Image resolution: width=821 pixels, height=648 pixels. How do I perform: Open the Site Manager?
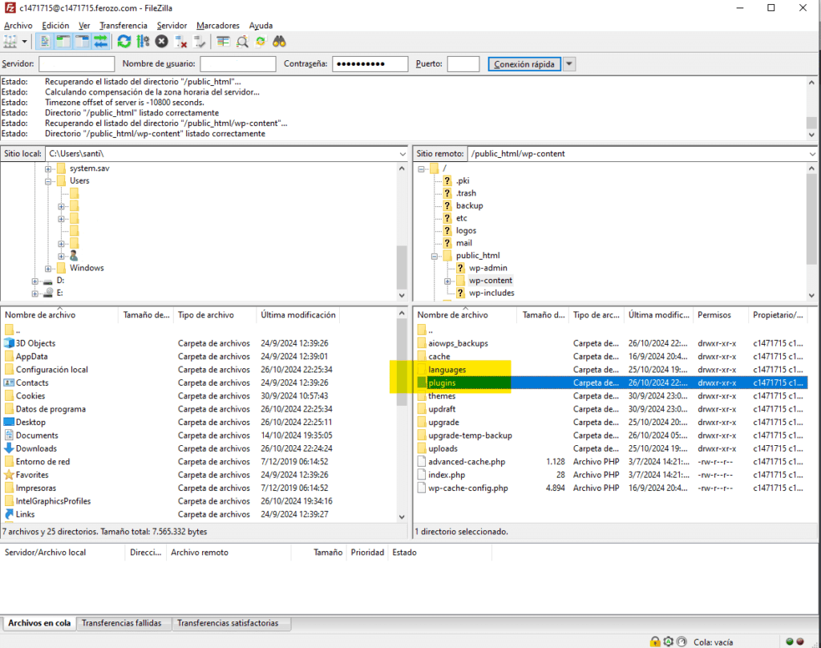tap(10, 41)
